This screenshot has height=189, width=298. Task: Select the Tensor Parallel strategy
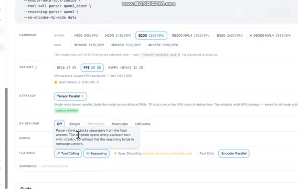click(70, 96)
